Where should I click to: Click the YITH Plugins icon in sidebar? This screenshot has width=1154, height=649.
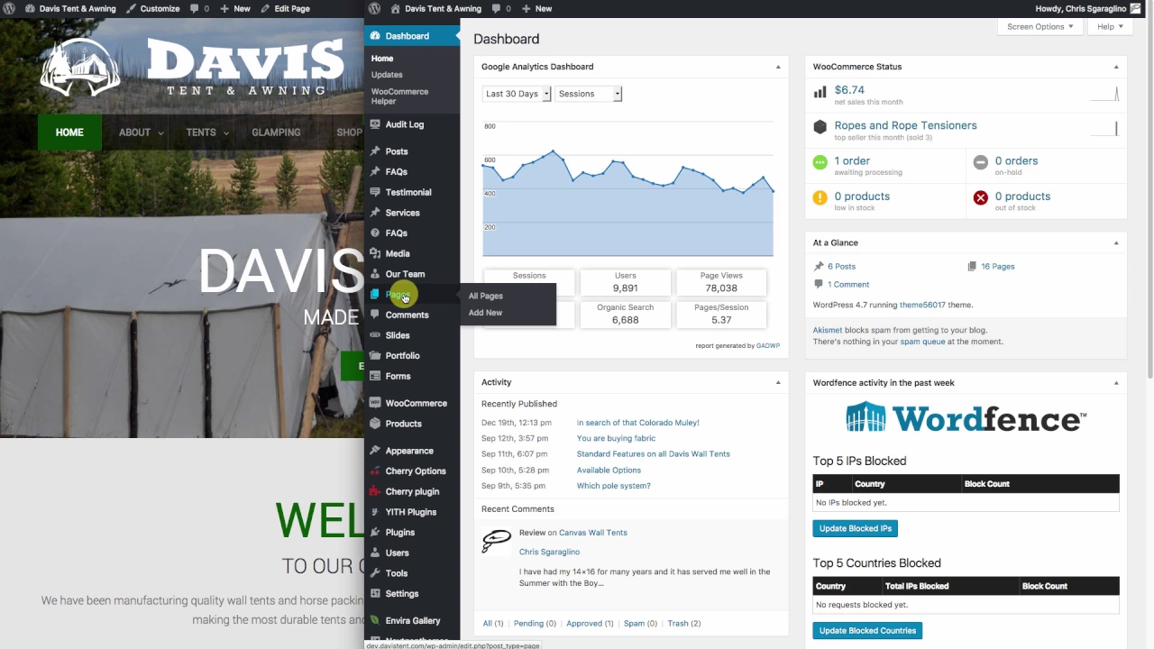[x=375, y=512]
